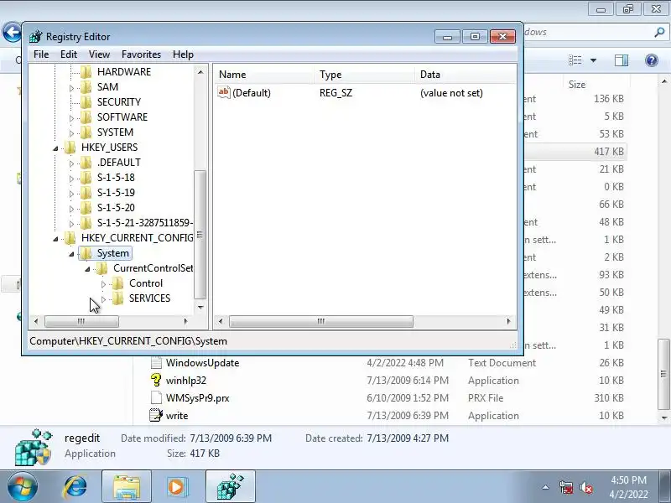The image size is (671, 503).
Task: Select the HKEY_USERS folder icon
Action: pos(70,148)
